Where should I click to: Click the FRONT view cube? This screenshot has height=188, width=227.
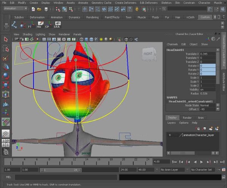[148, 54]
